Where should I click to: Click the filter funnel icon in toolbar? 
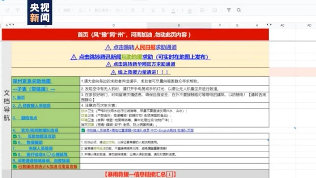229,10
